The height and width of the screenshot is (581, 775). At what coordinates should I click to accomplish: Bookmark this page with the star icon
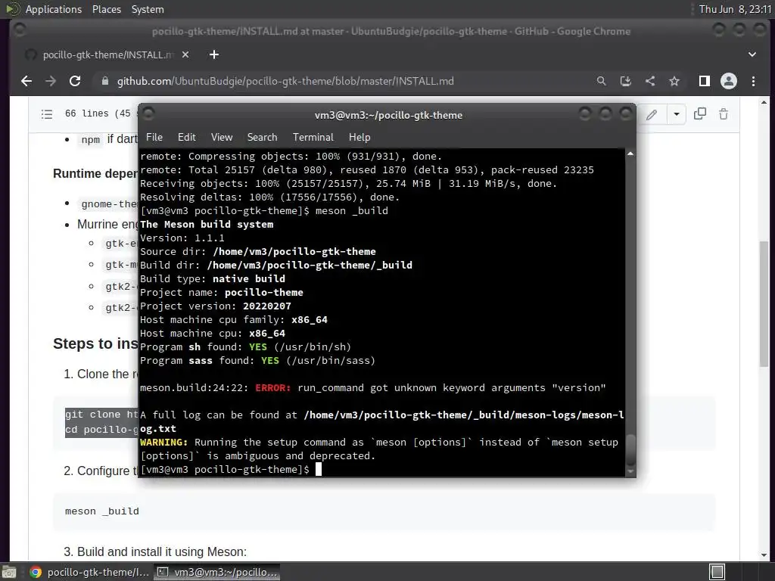click(x=674, y=81)
